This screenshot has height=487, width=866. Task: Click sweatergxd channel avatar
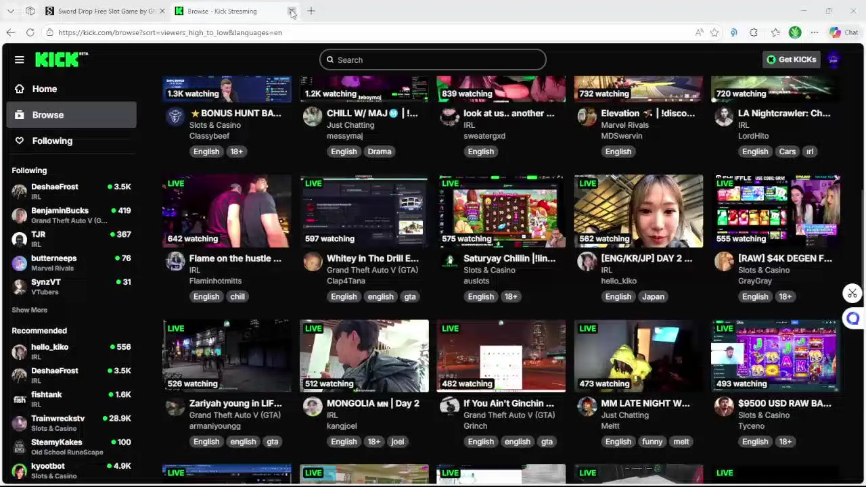(x=449, y=116)
